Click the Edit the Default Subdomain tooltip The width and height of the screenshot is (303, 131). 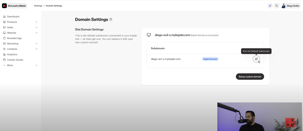coord(256,51)
